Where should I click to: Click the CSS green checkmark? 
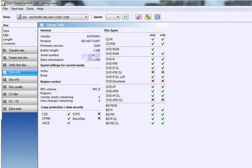(69, 114)
